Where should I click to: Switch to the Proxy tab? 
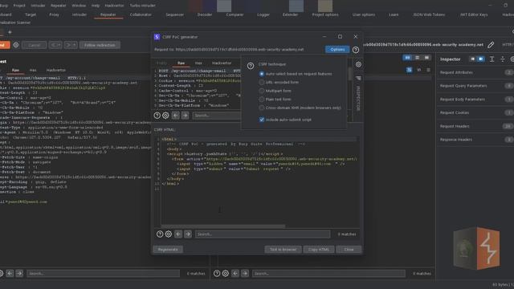pyautogui.click(x=54, y=14)
